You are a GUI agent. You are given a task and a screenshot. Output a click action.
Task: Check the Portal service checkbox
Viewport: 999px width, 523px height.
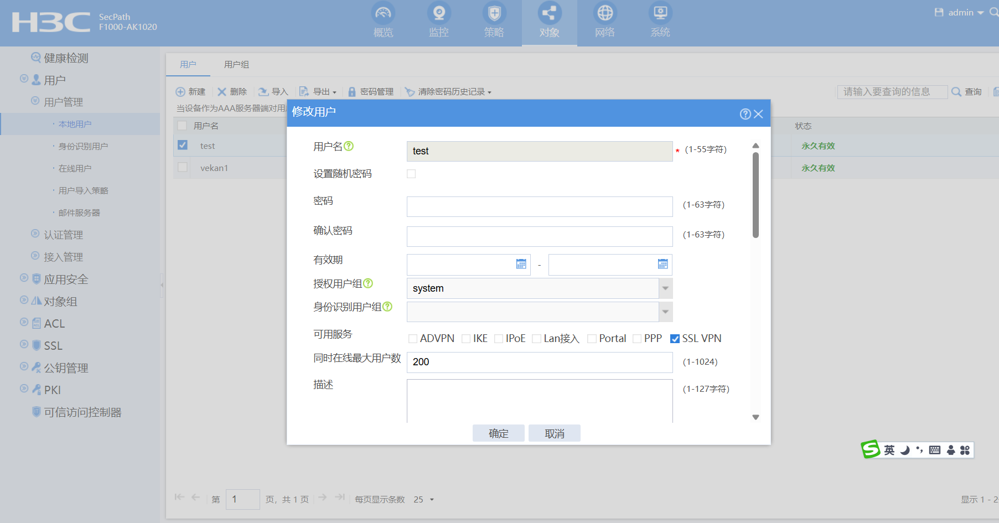coord(592,339)
